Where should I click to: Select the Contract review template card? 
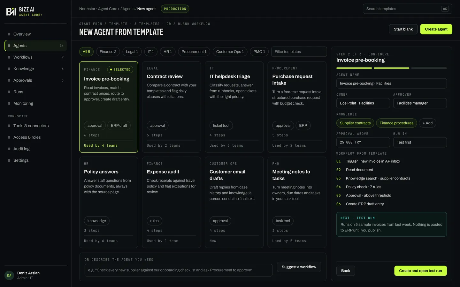(x=171, y=107)
